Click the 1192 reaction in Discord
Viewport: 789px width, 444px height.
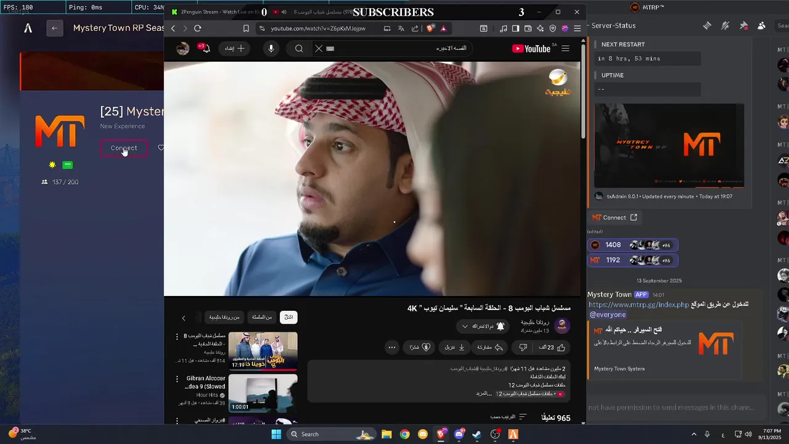632,260
